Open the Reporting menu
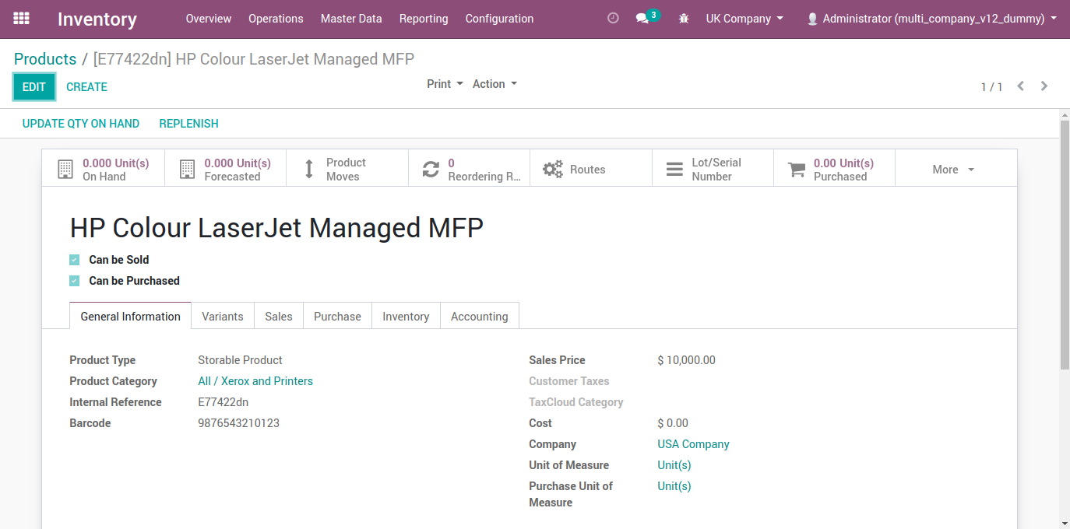1070x529 pixels. point(424,19)
